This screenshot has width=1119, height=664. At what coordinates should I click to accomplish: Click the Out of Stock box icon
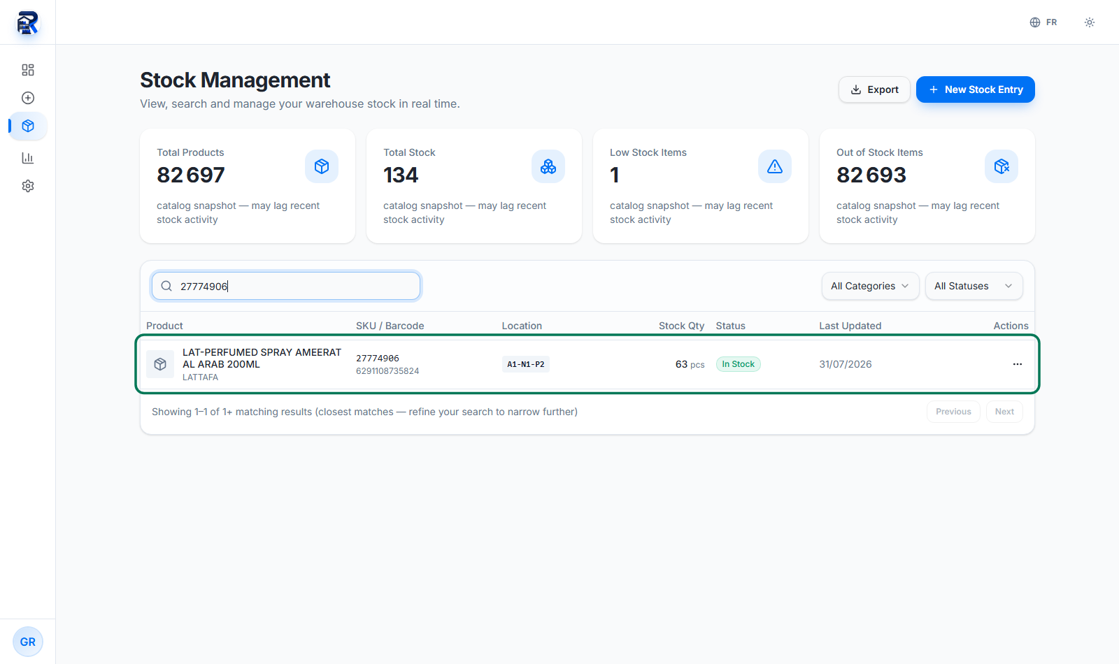[1002, 166]
